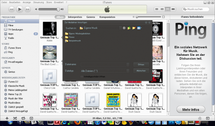
Task: Create a new folder icon
Action: [134, 28]
